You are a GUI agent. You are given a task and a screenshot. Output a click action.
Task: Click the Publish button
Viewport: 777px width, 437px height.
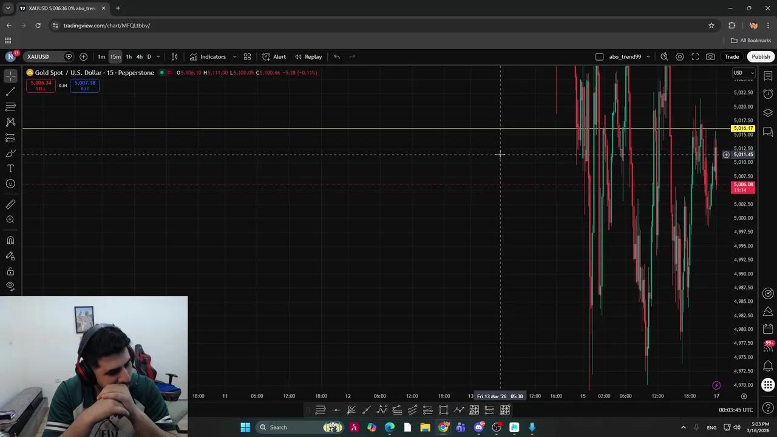[x=761, y=56]
